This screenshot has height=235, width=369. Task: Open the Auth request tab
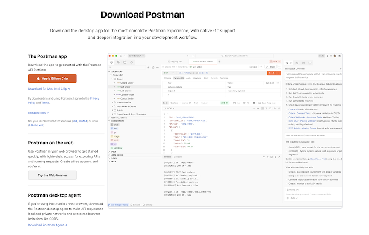click(x=188, y=78)
